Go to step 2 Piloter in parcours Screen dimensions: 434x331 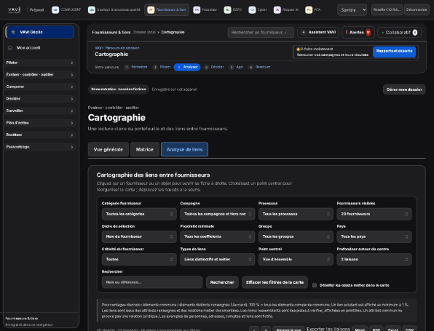point(162,67)
